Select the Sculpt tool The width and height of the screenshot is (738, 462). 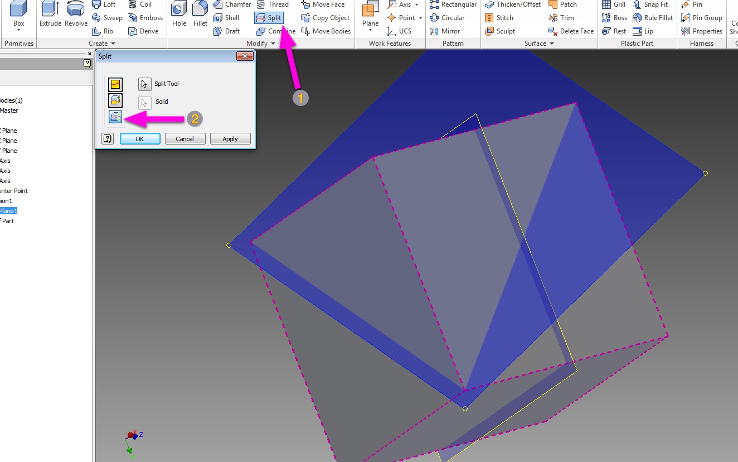pos(500,31)
